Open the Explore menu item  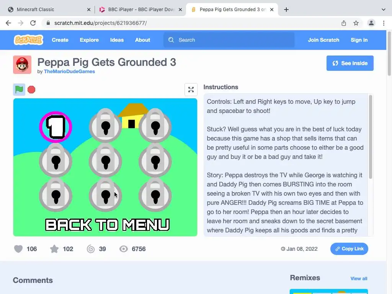tap(89, 40)
